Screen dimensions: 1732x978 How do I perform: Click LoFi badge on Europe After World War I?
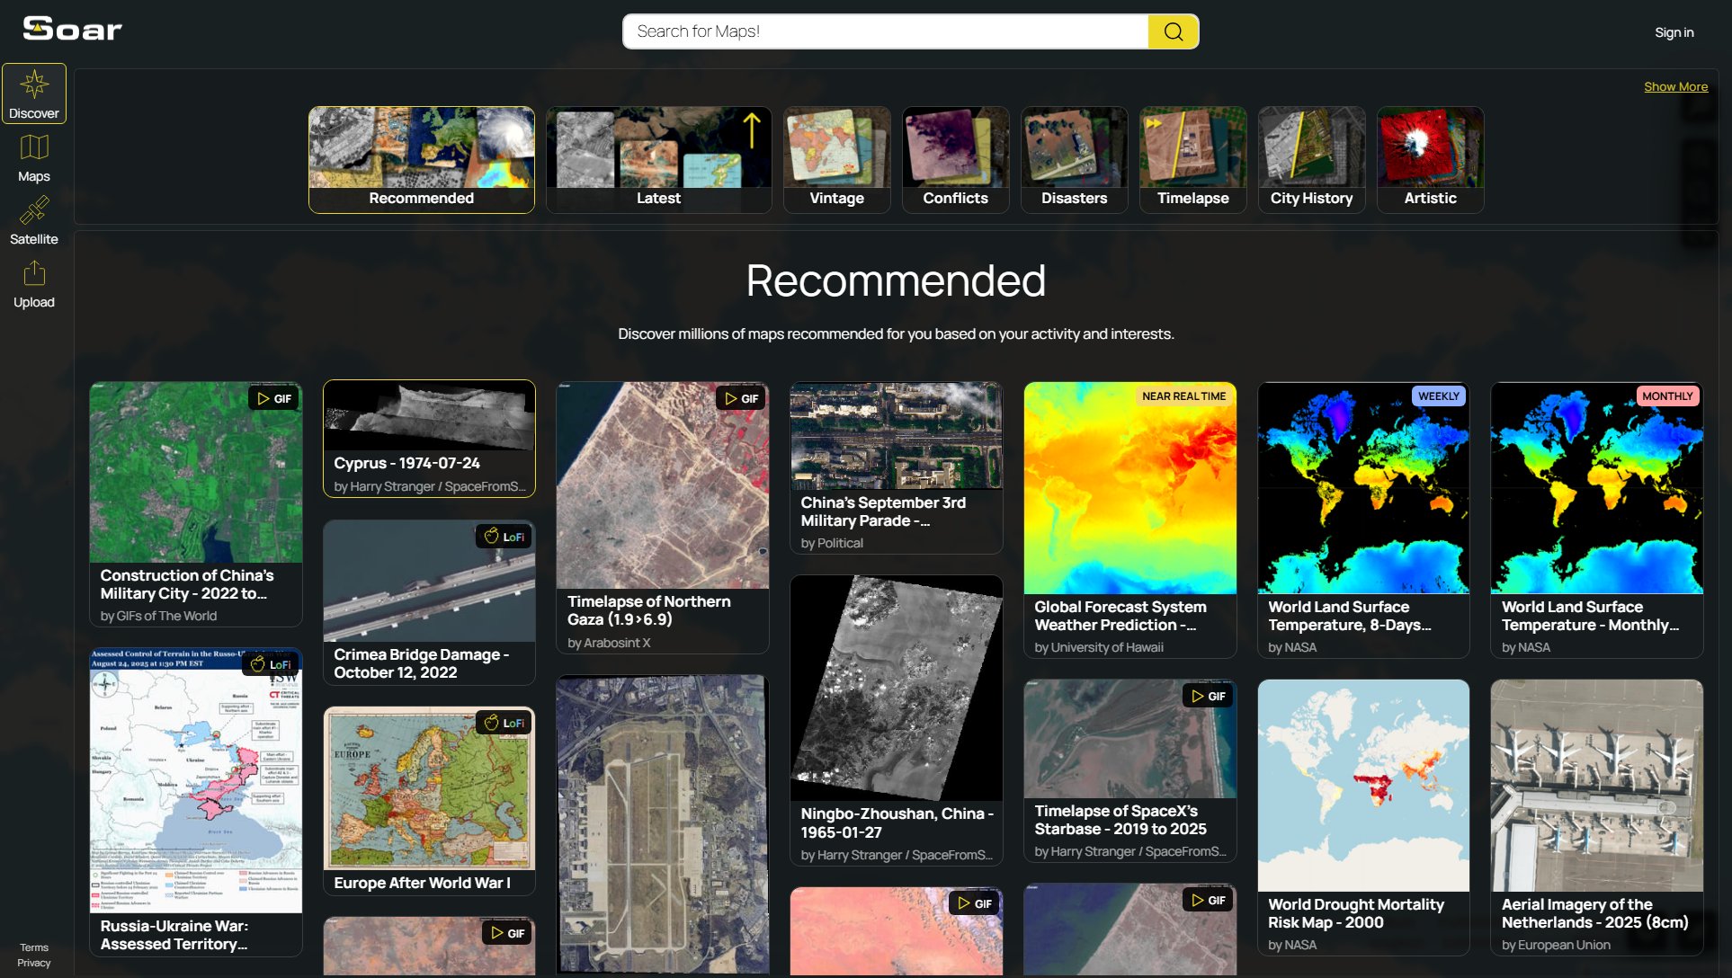tap(504, 723)
